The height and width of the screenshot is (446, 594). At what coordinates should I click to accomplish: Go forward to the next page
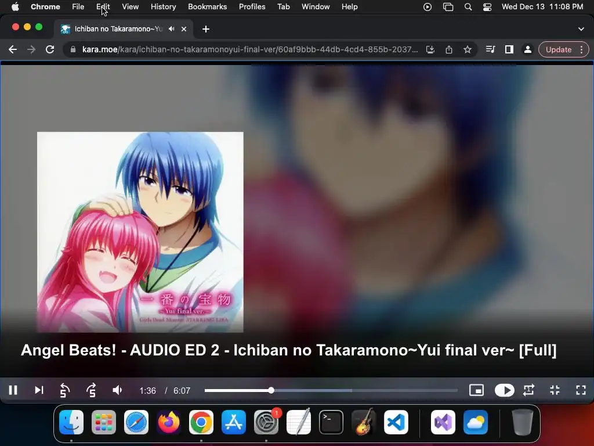tap(31, 49)
